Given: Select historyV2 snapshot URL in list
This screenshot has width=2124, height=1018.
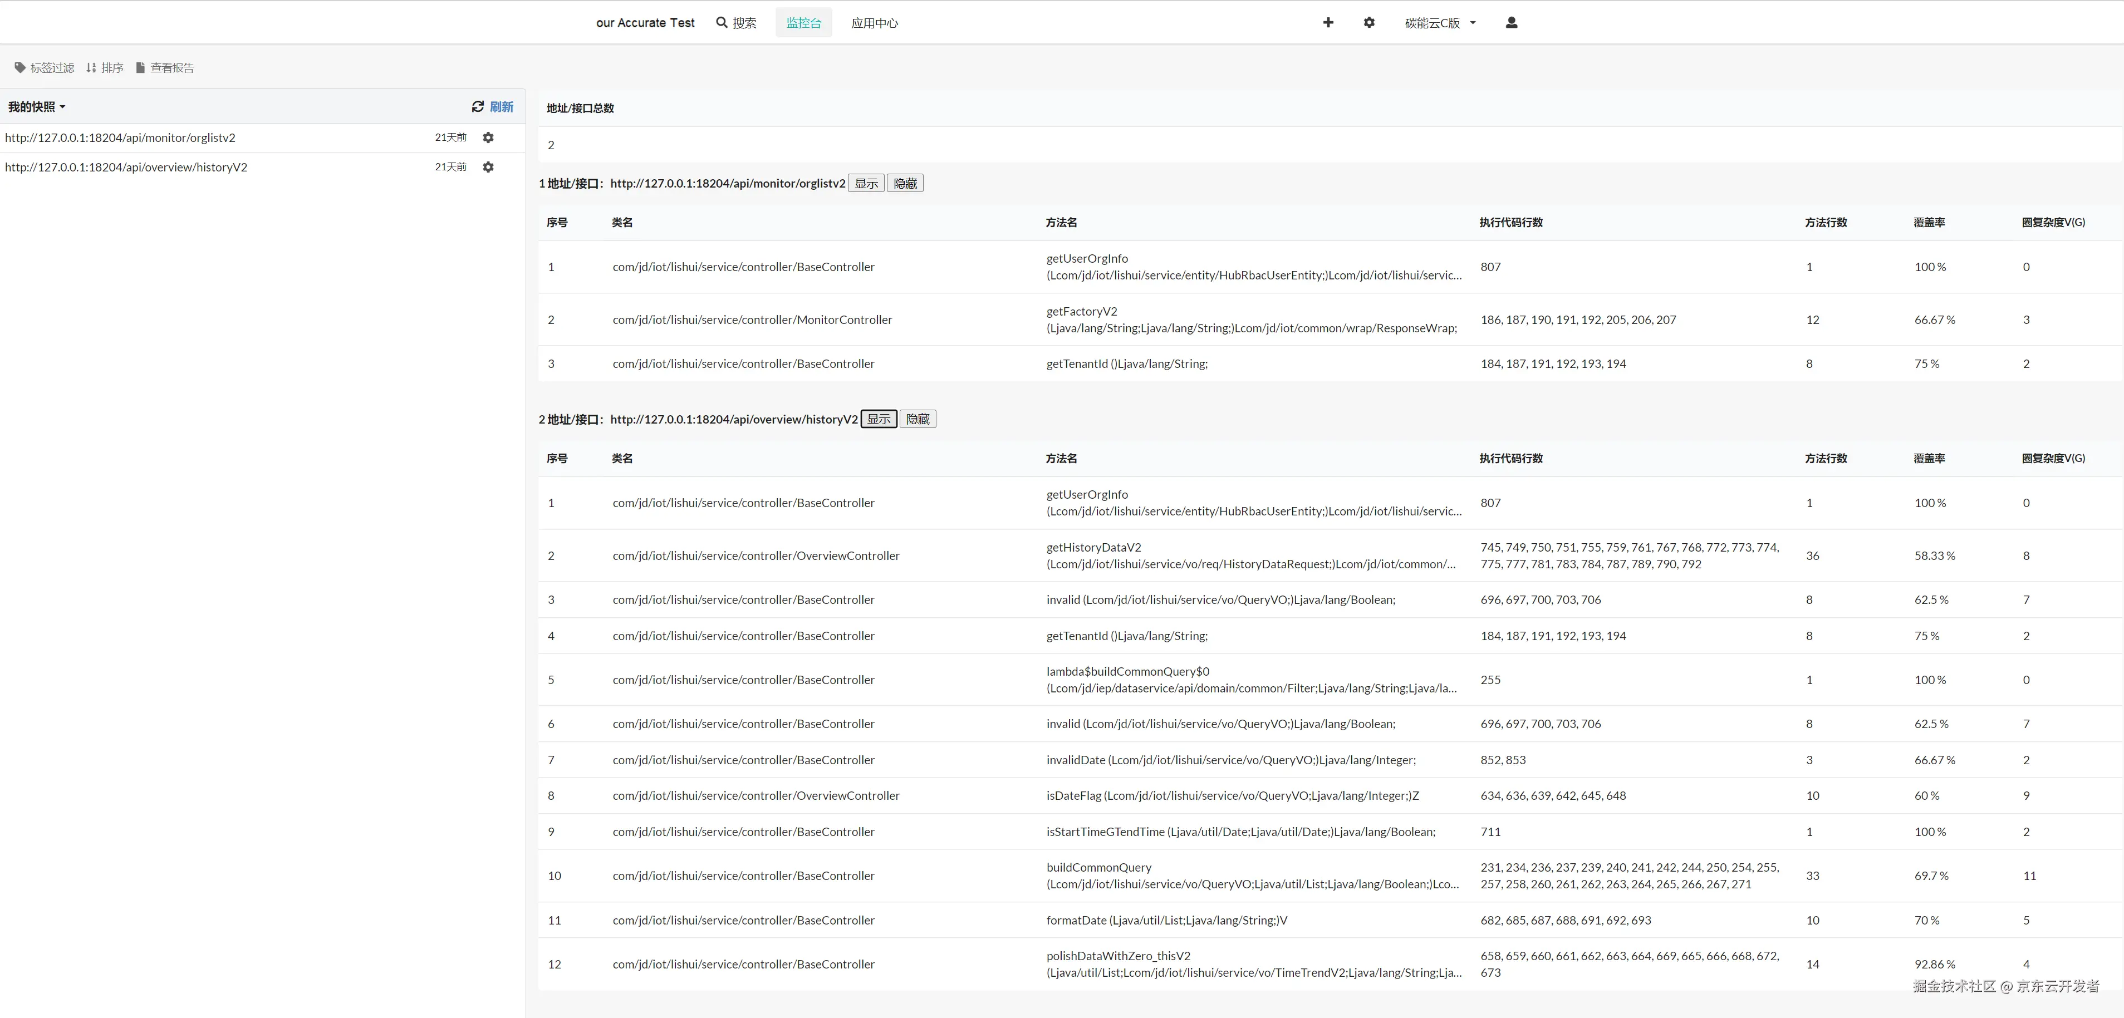Looking at the screenshot, I should click(126, 168).
